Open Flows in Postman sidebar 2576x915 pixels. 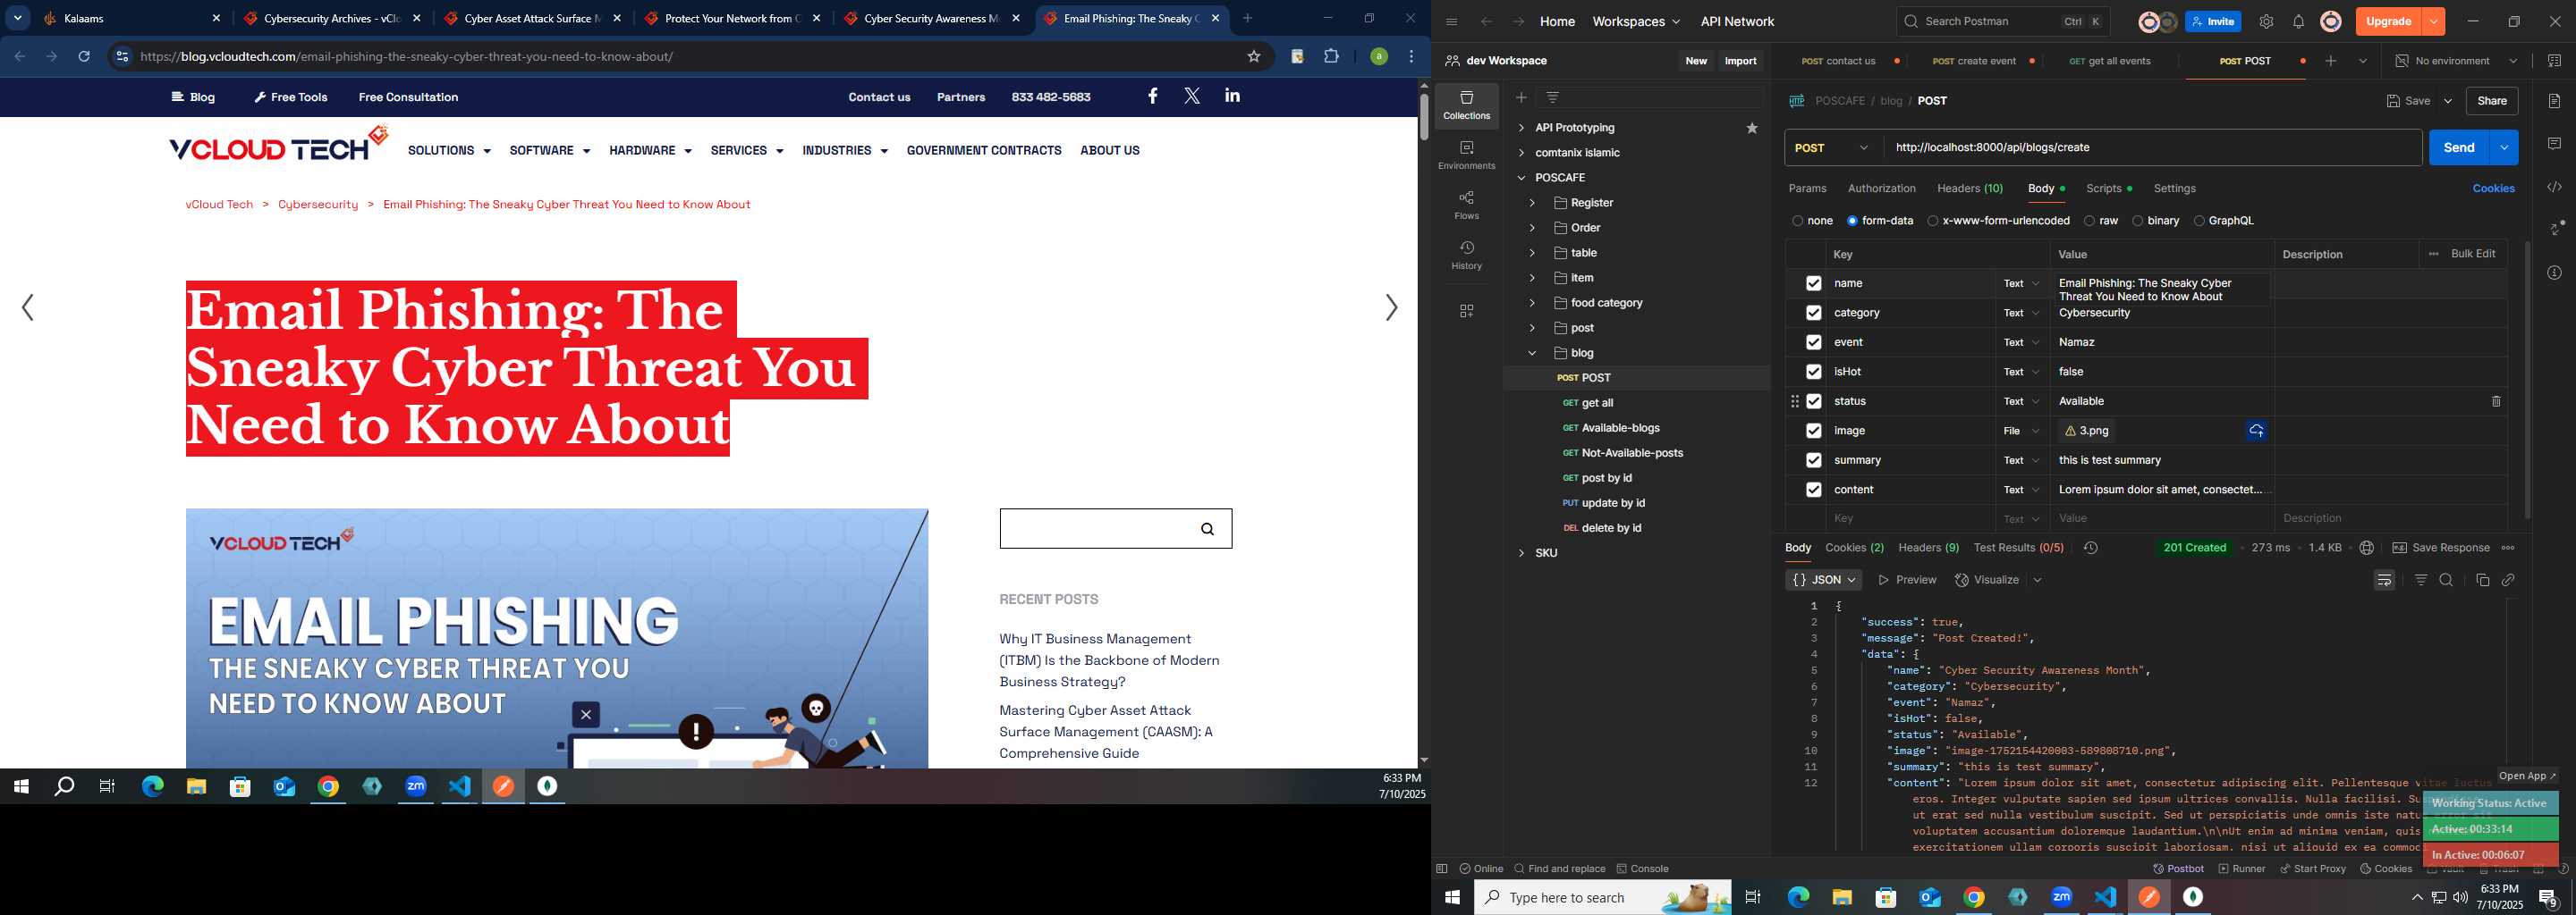pos(1466,205)
